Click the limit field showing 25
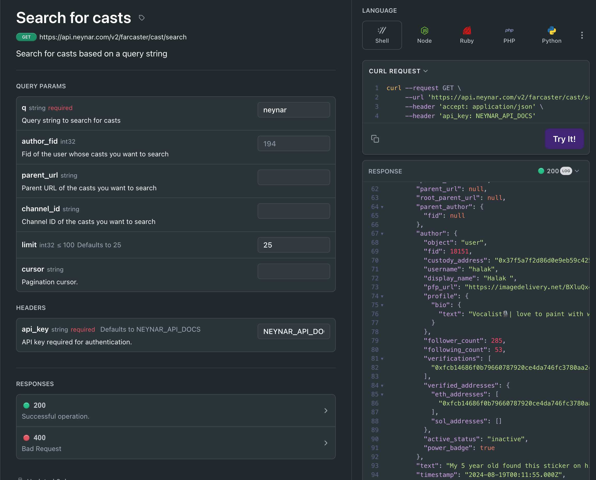The image size is (596, 480). (293, 245)
